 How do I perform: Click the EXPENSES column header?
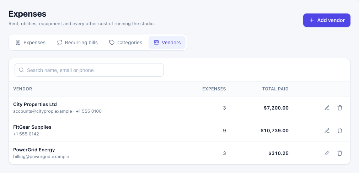[x=214, y=89]
